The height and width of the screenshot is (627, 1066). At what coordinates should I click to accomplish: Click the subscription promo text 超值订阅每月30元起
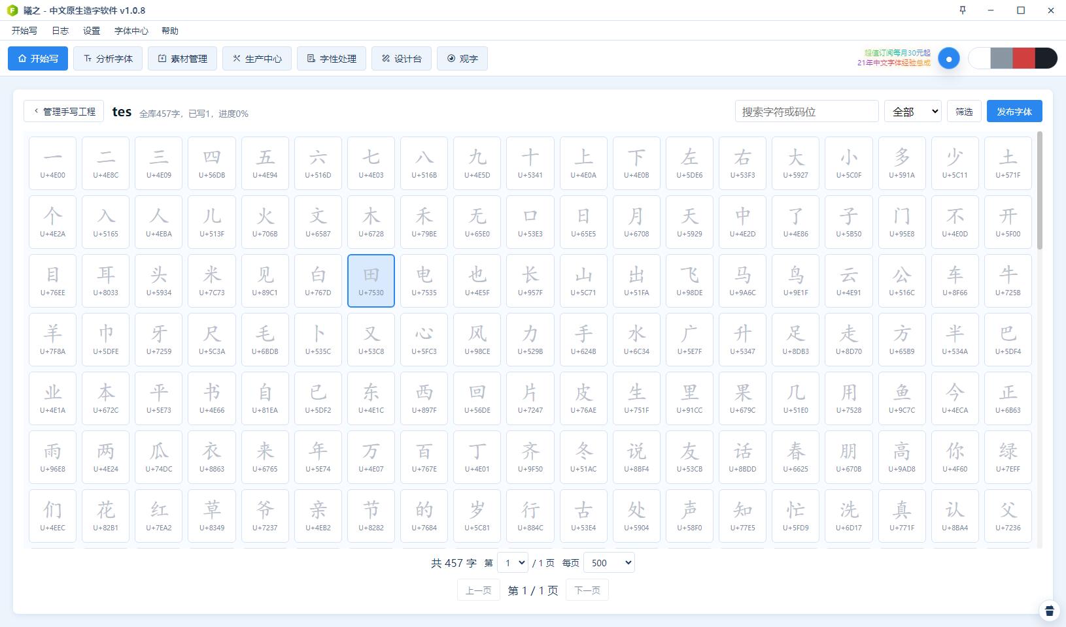point(897,53)
